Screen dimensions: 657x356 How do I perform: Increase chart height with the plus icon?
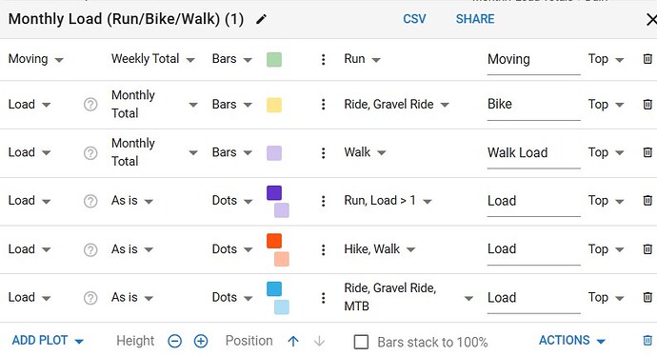tap(201, 342)
